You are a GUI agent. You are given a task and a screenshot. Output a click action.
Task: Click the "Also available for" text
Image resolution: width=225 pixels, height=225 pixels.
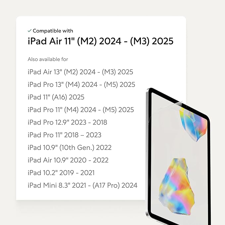click(48, 59)
